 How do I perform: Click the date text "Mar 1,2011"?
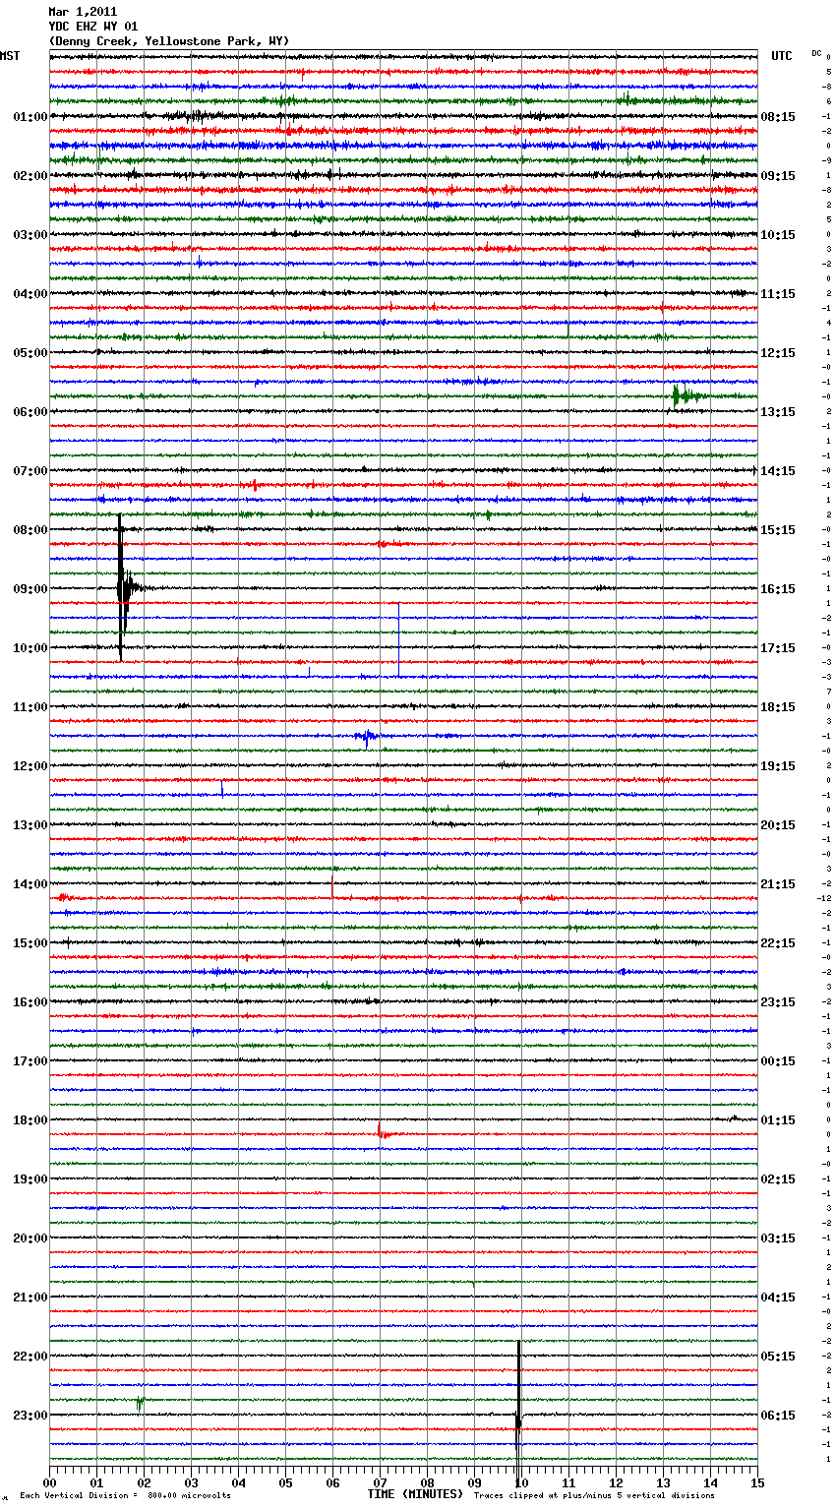[83, 12]
